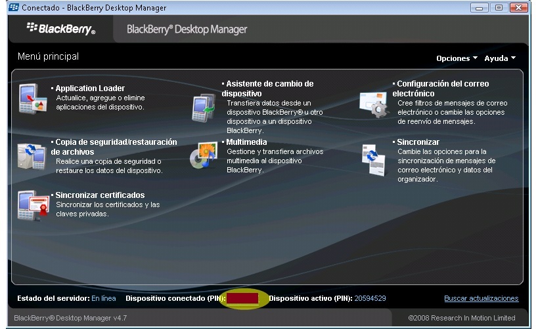Click Transfiera datos desde un dispositivo description

[275, 117]
